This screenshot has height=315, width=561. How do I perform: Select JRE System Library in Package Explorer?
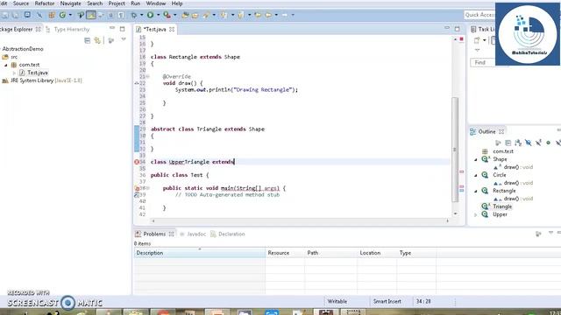tap(42, 80)
